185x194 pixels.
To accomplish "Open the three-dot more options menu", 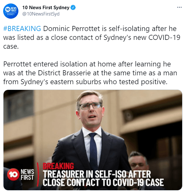I will click(x=179, y=7).
